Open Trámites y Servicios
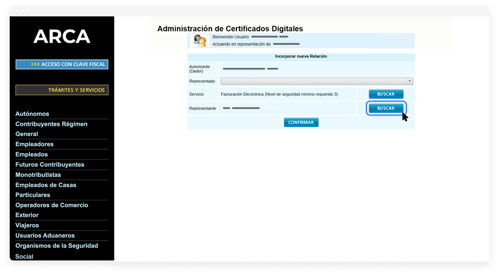Viewport: 499px width, 275px height. click(x=62, y=90)
